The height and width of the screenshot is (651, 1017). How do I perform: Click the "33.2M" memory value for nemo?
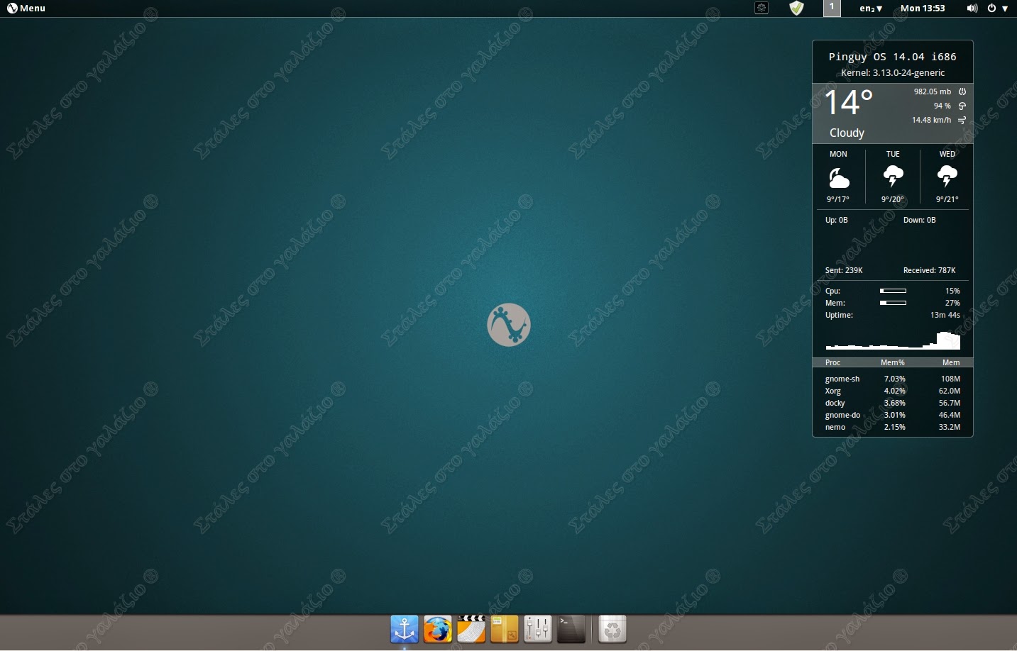950,427
